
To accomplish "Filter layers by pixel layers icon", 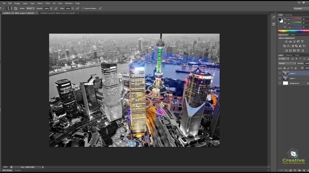I will 293,59.
